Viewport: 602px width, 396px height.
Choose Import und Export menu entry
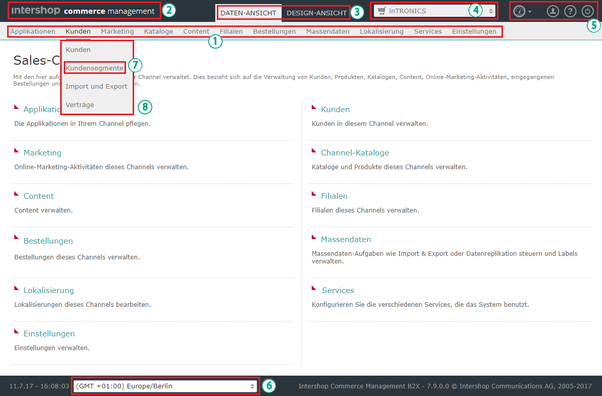tap(96, 86)
